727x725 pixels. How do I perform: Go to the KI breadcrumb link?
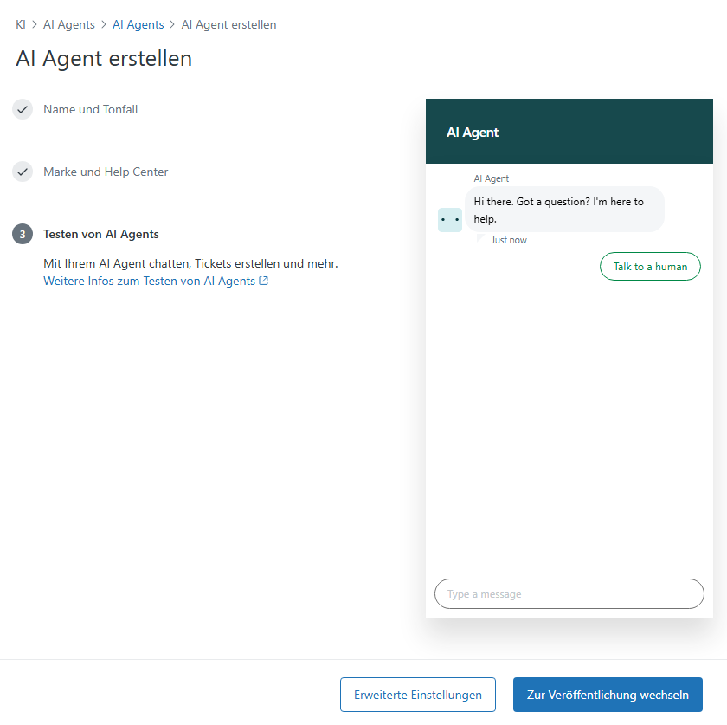21,24
